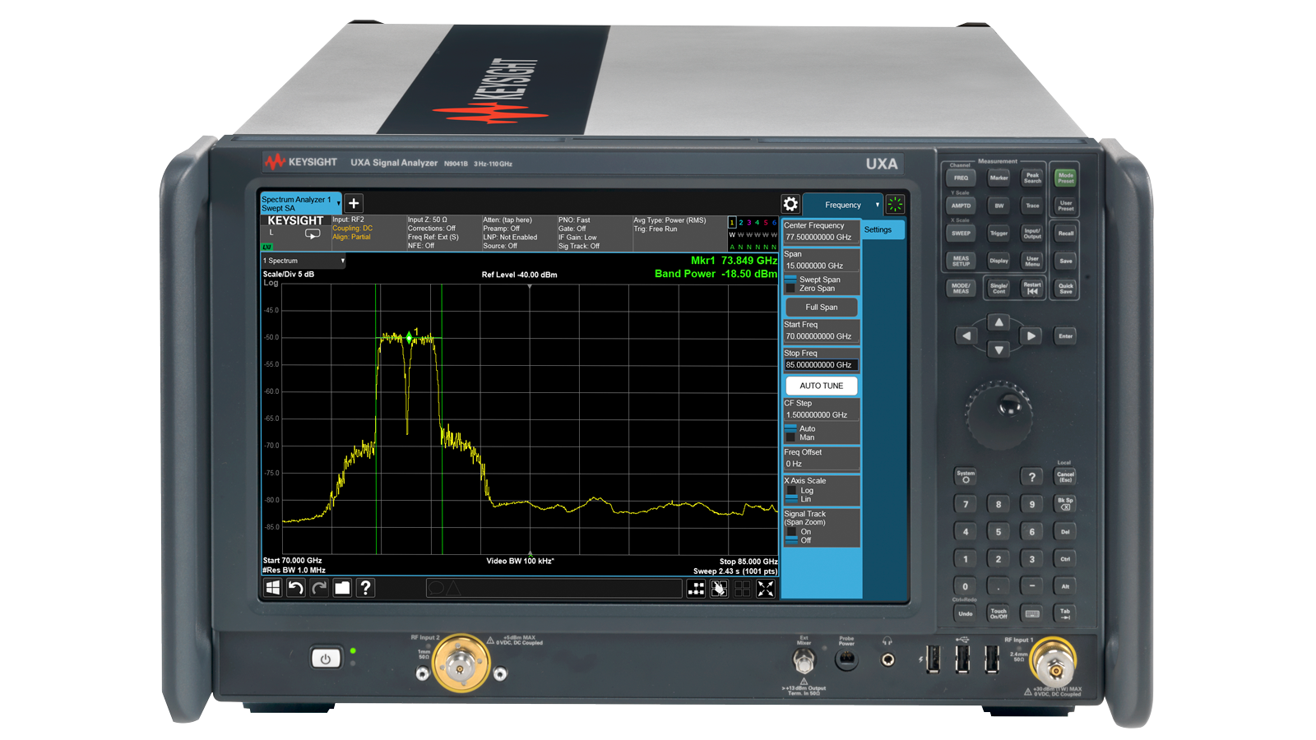The image size is (1316, 740).
Task: Tap the dimmed four-pane window icon
Action: 742,588
